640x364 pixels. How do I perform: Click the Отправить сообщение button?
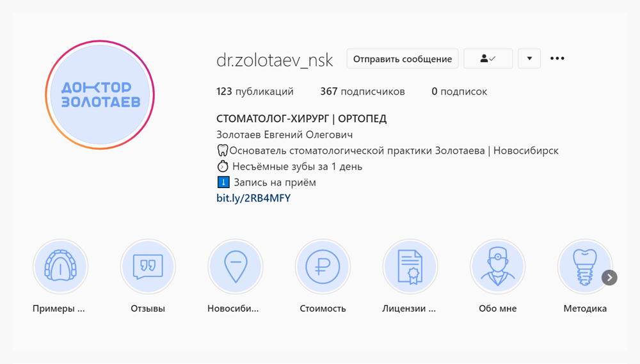pyautogui.click(x=403, y=59)
